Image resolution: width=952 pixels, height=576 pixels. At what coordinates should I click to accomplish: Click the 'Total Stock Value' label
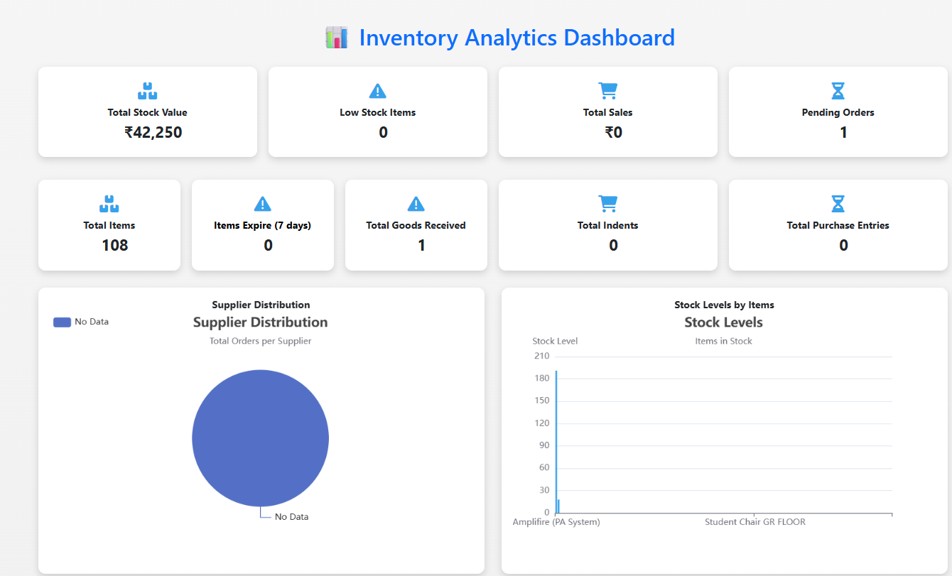[148, 112]
